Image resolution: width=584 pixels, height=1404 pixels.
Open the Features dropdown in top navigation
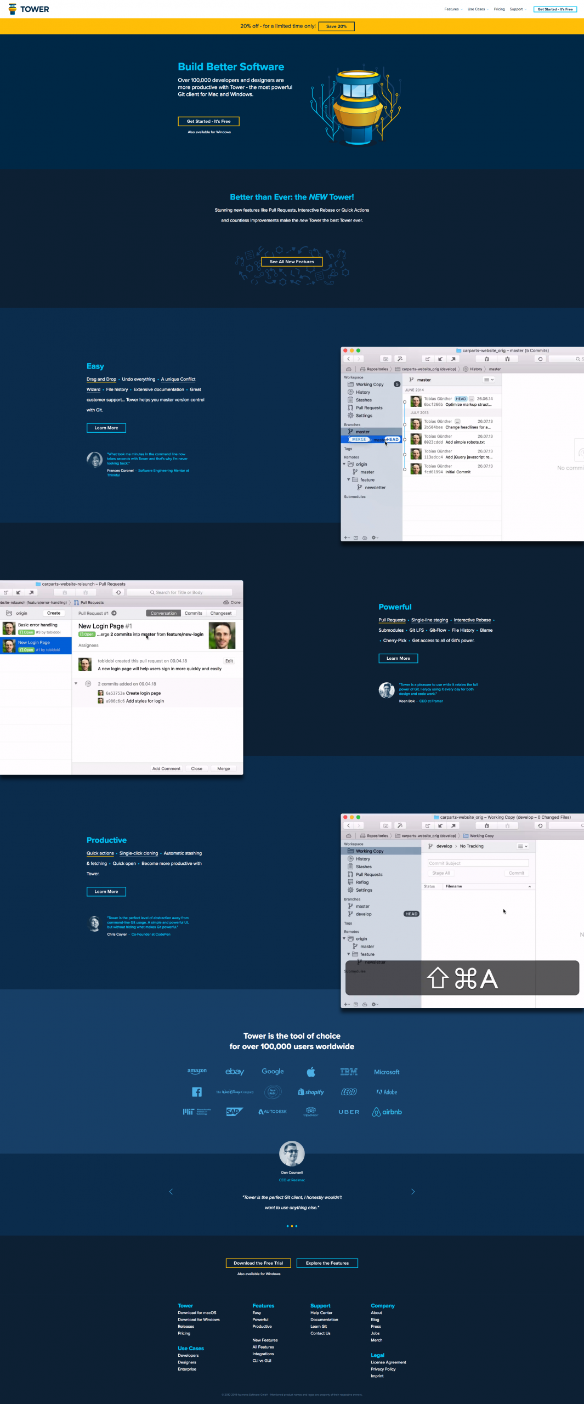(x=453, y=9)
